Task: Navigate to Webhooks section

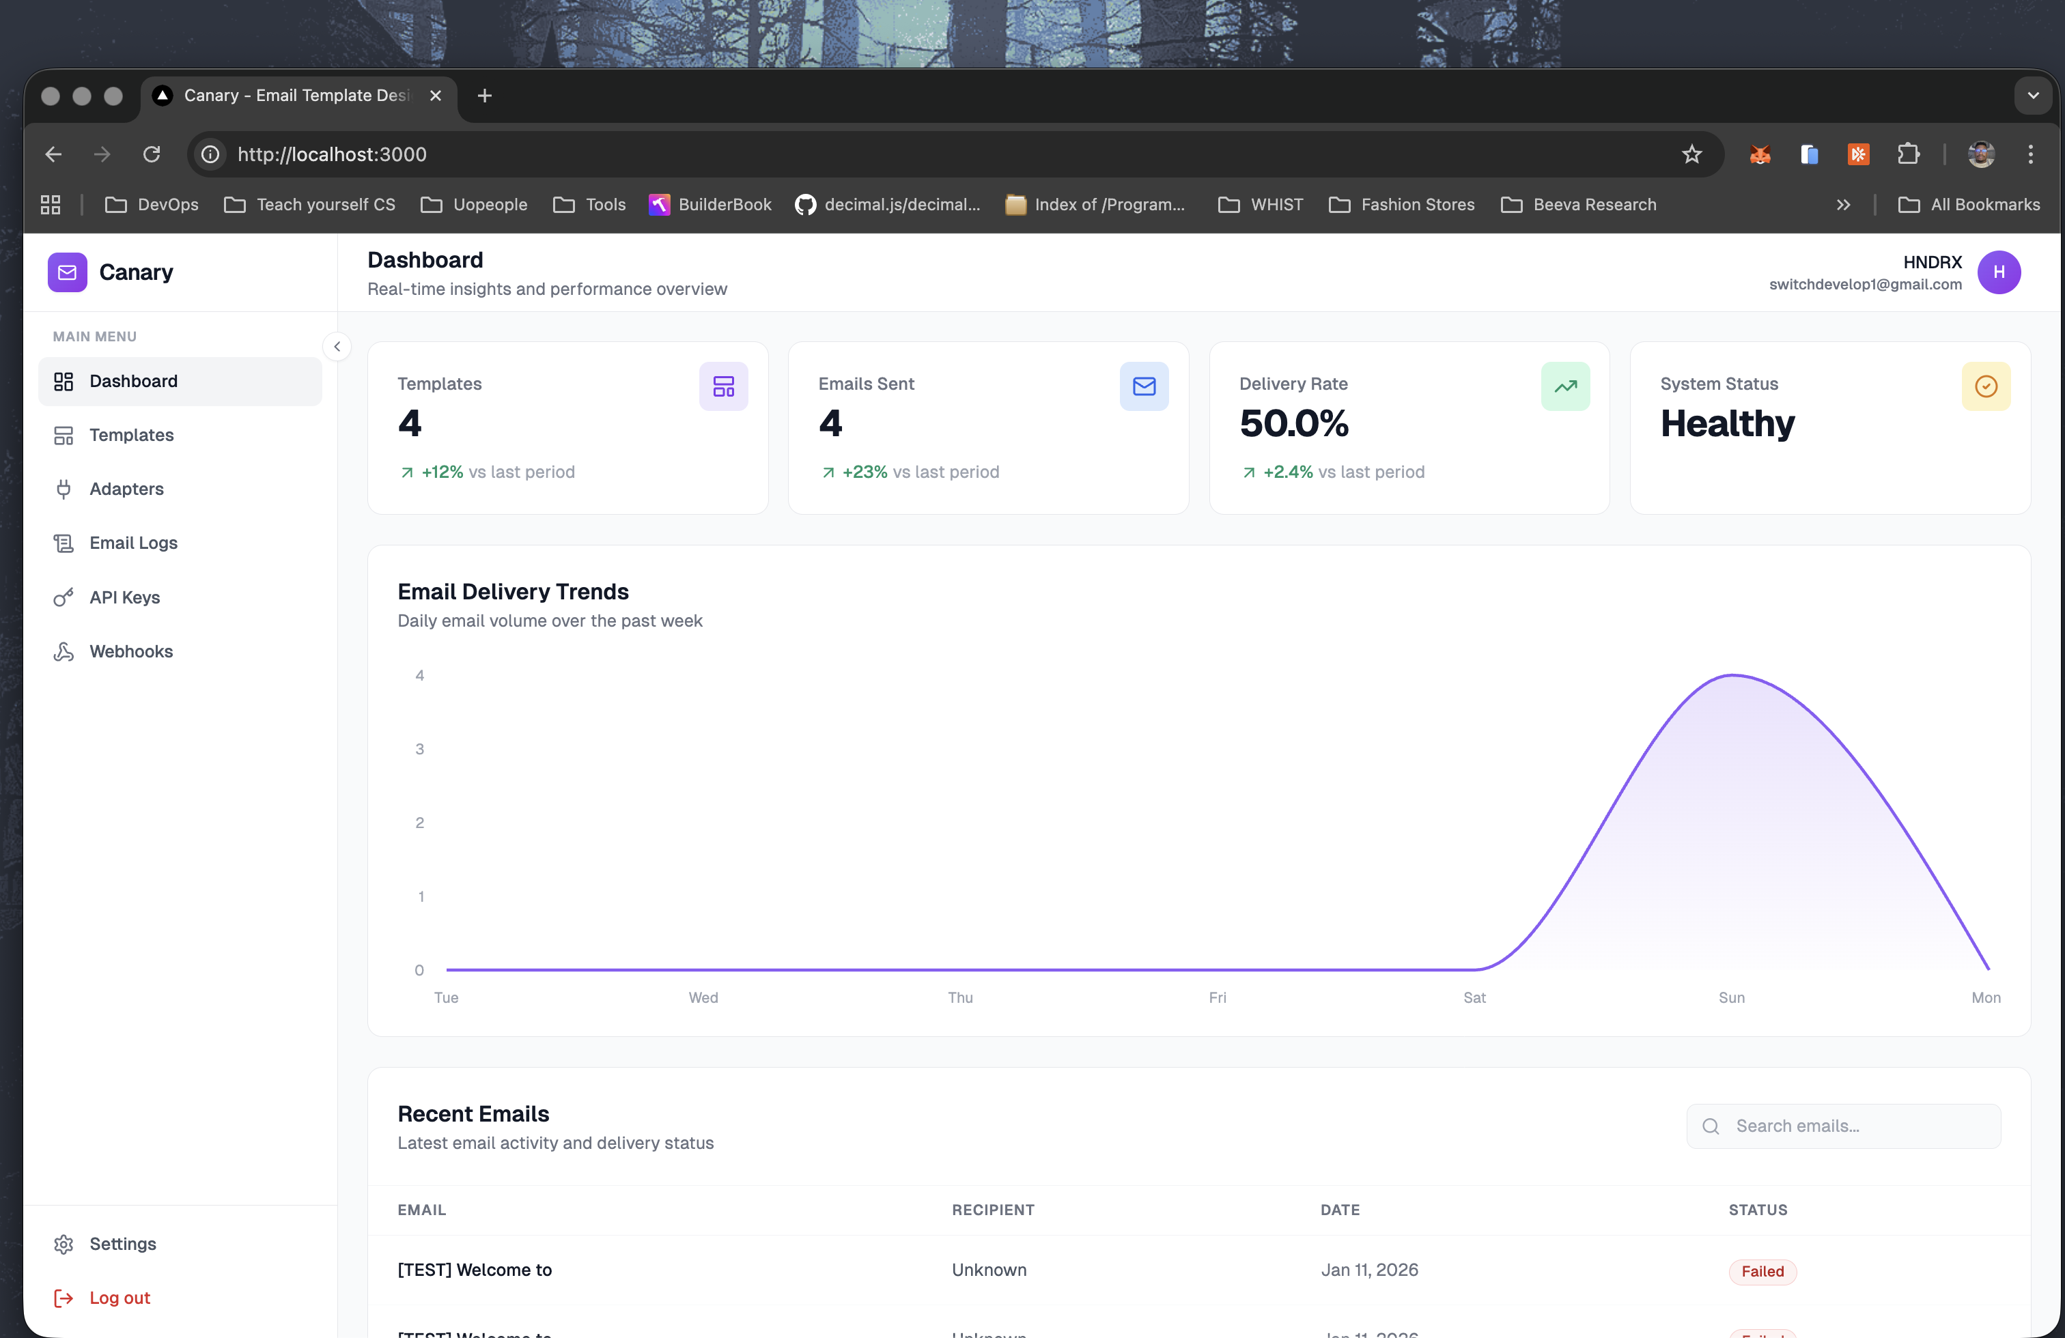Action: 131,651
